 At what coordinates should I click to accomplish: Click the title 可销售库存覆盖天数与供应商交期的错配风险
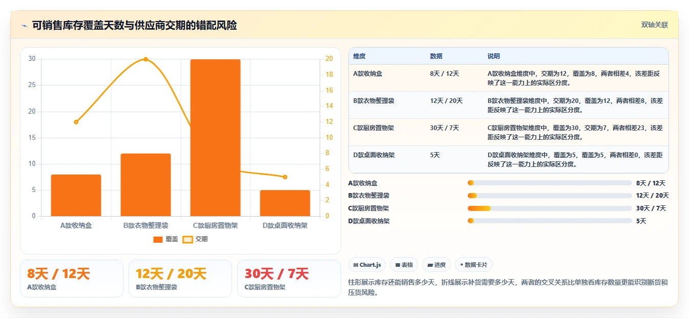click(134, 25)
